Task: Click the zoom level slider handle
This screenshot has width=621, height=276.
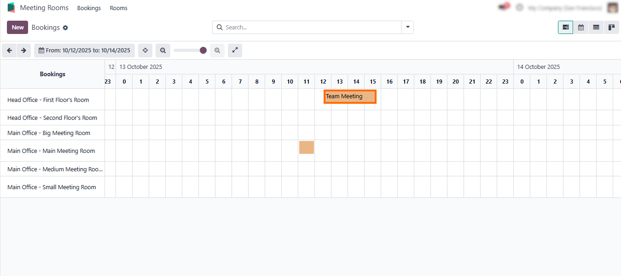Action: 203,51
